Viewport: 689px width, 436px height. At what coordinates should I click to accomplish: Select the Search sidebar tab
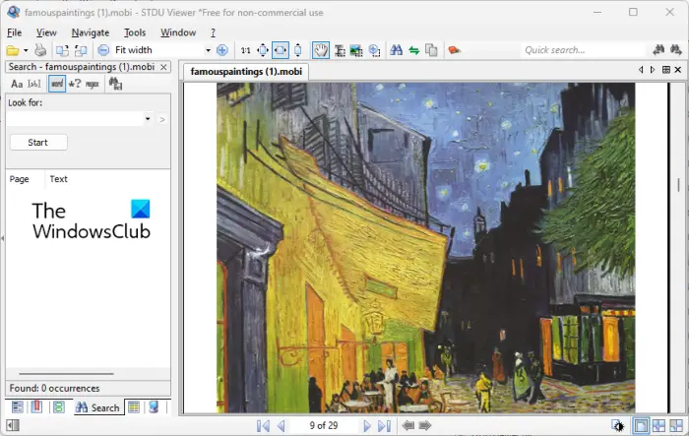98,407
